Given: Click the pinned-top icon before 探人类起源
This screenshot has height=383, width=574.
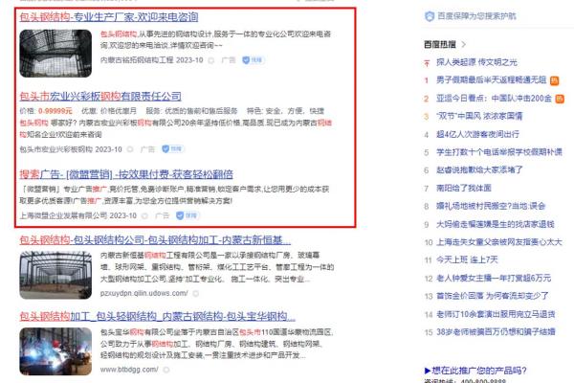Looking at the screenshot, I should coord(427,62).
